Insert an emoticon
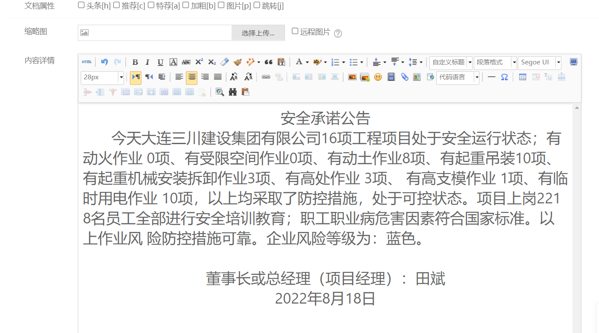The width and height of the screenshot is (599, 333). [x=378, y=77]
